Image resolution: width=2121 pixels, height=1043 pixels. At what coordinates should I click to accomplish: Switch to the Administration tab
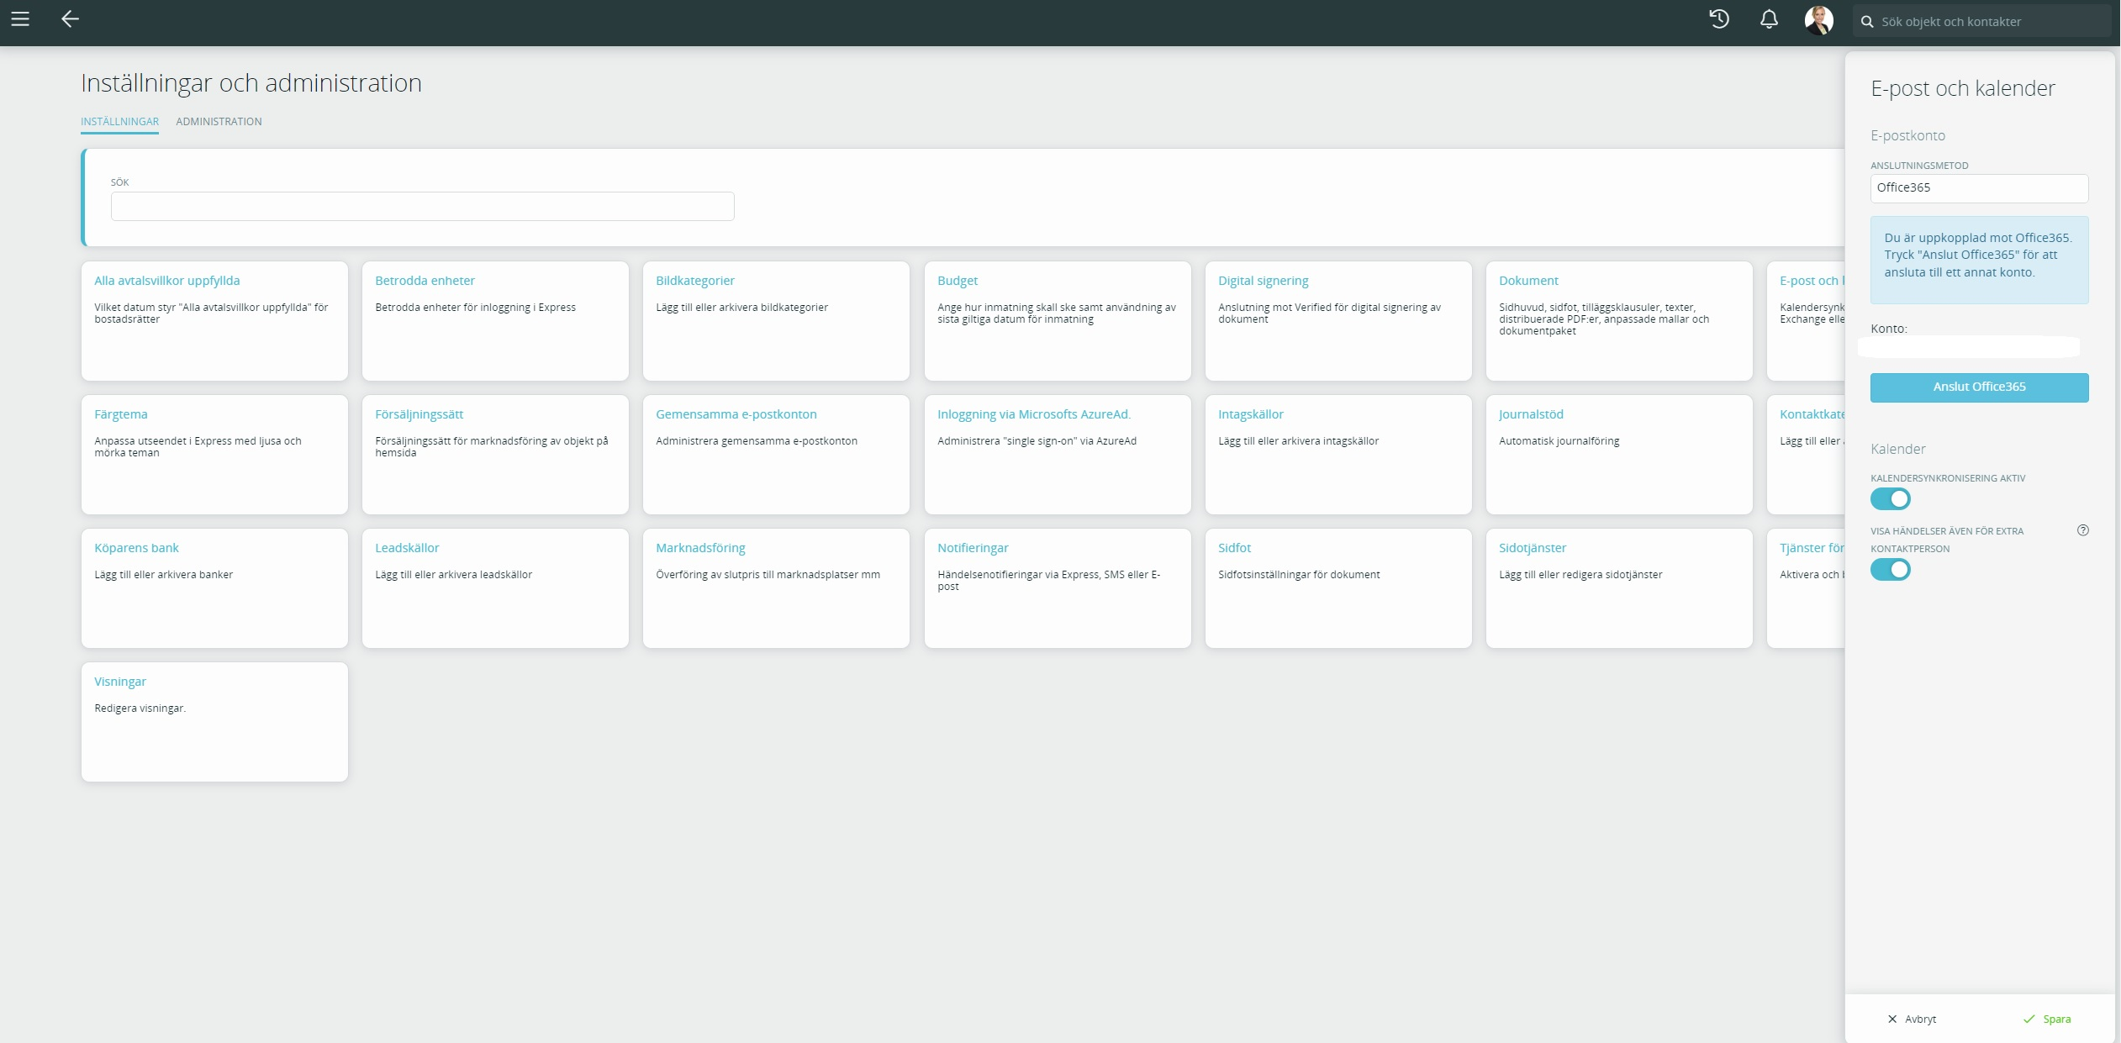tap(219, 122)
